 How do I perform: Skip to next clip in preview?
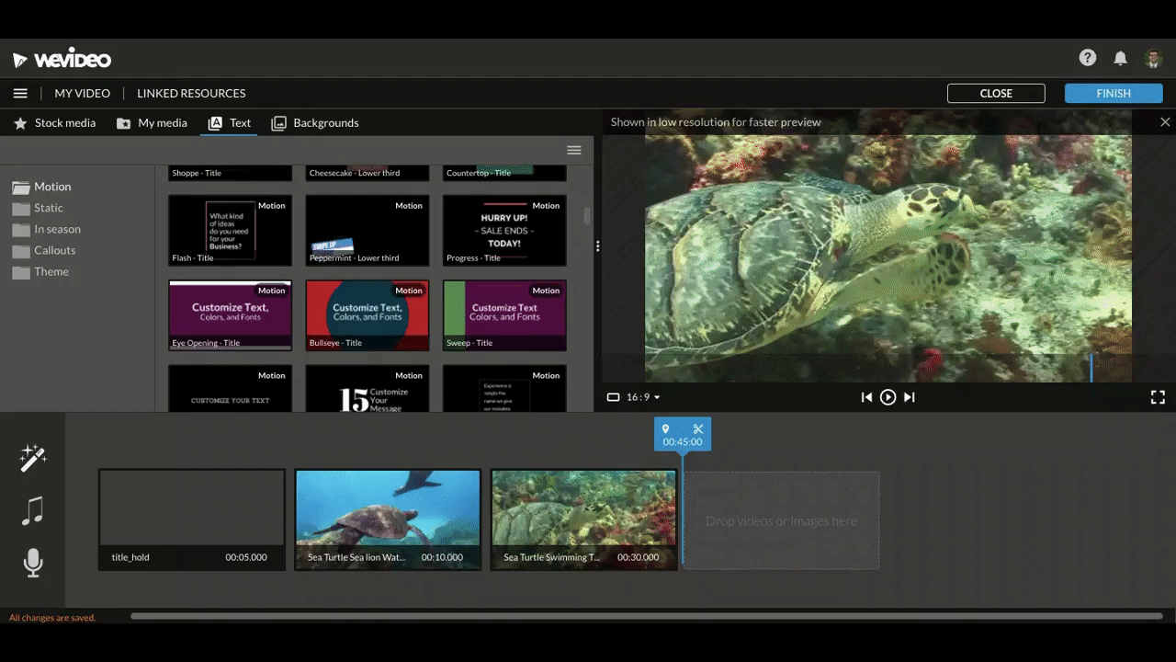[909, 397]
